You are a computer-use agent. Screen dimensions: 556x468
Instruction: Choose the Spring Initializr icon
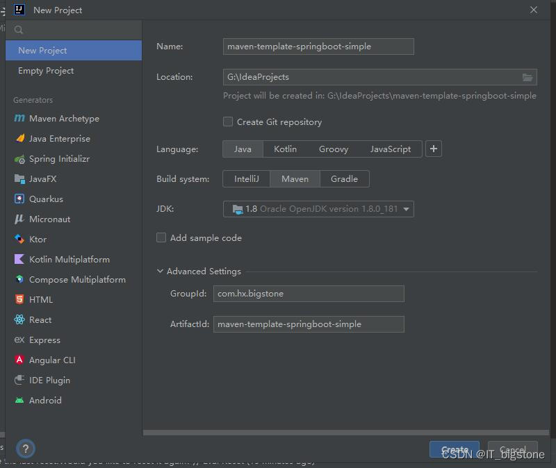(x=19, y=159)
